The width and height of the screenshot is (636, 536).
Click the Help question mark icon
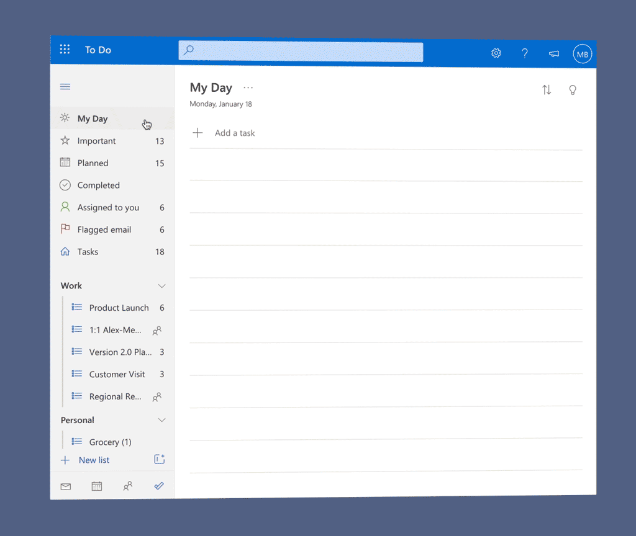525,53
